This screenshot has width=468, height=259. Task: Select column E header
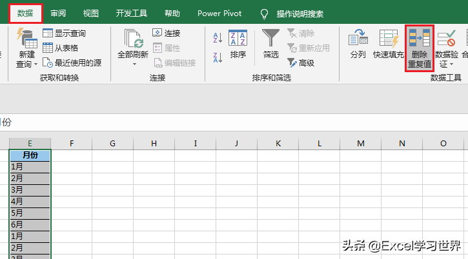tap(30, 144)
